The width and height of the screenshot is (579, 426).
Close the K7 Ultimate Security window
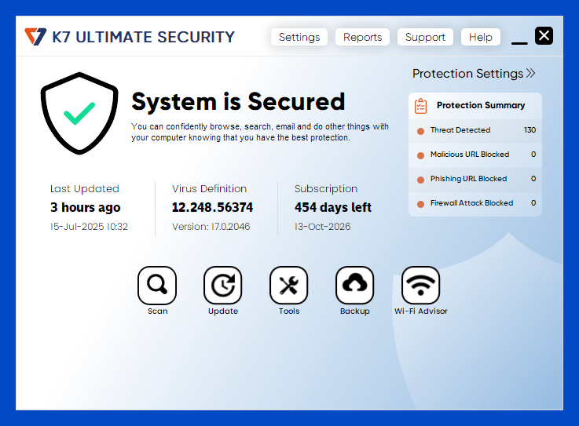(544, 36)
